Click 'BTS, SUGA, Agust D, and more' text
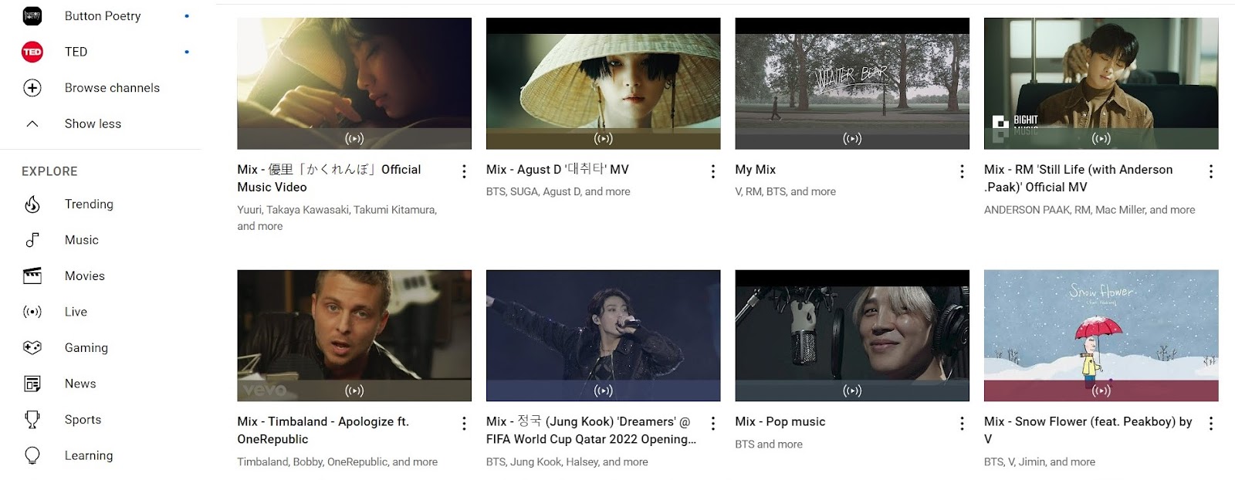 tap(558, 191)
